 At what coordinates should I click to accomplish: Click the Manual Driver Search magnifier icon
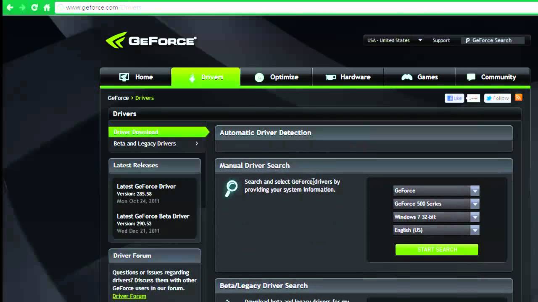pos(231,189)
